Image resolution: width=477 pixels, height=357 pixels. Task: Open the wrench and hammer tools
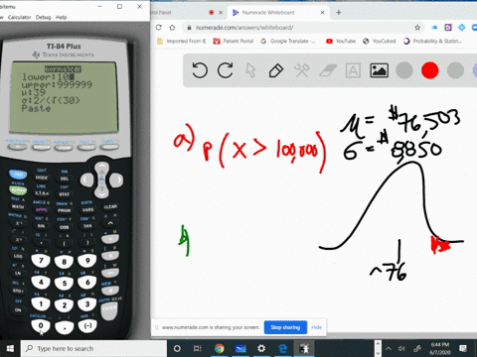tap(302, 70)
